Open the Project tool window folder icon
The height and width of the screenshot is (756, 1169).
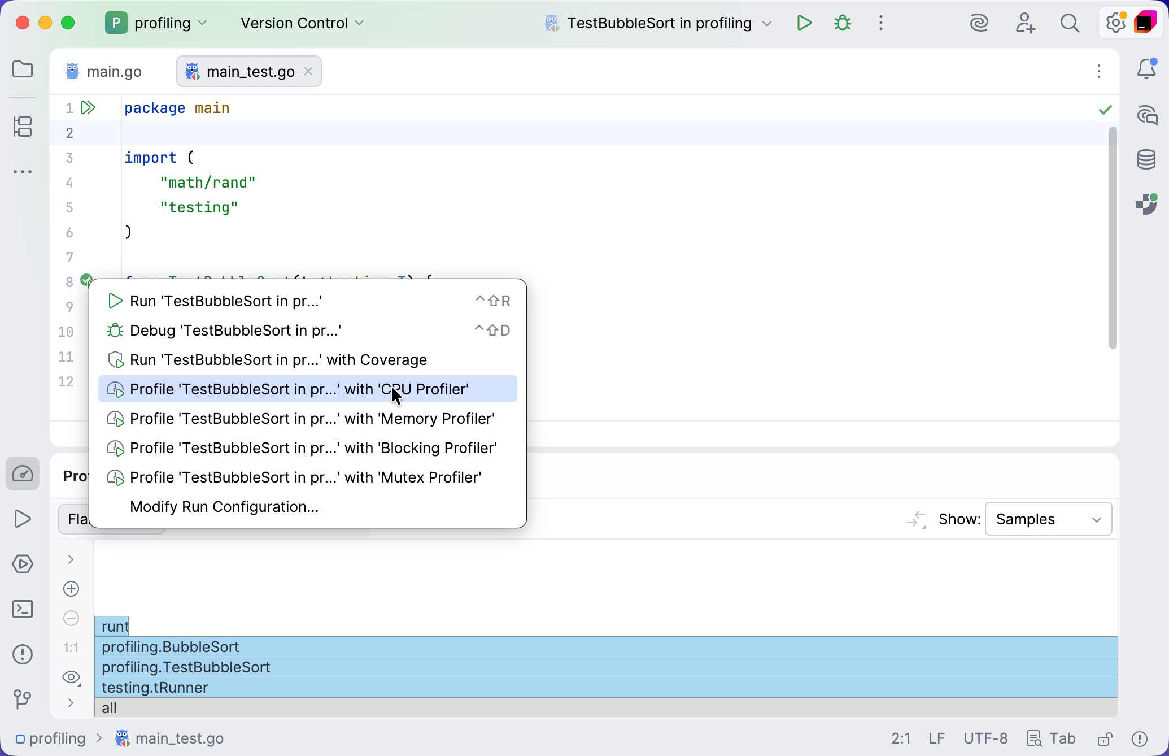point(23,69)
